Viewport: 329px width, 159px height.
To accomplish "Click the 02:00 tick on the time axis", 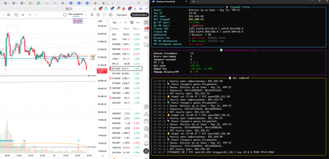I will (x=77, y=156).
